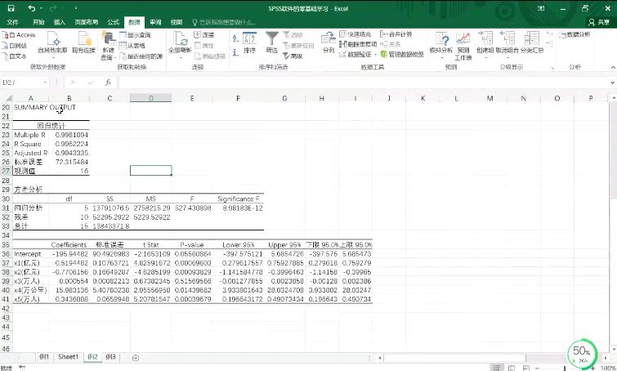The height and width of the screenshot is (371, 617).
Task: Switch to the 审阅 review tab
Action: [x=155, y=22]
